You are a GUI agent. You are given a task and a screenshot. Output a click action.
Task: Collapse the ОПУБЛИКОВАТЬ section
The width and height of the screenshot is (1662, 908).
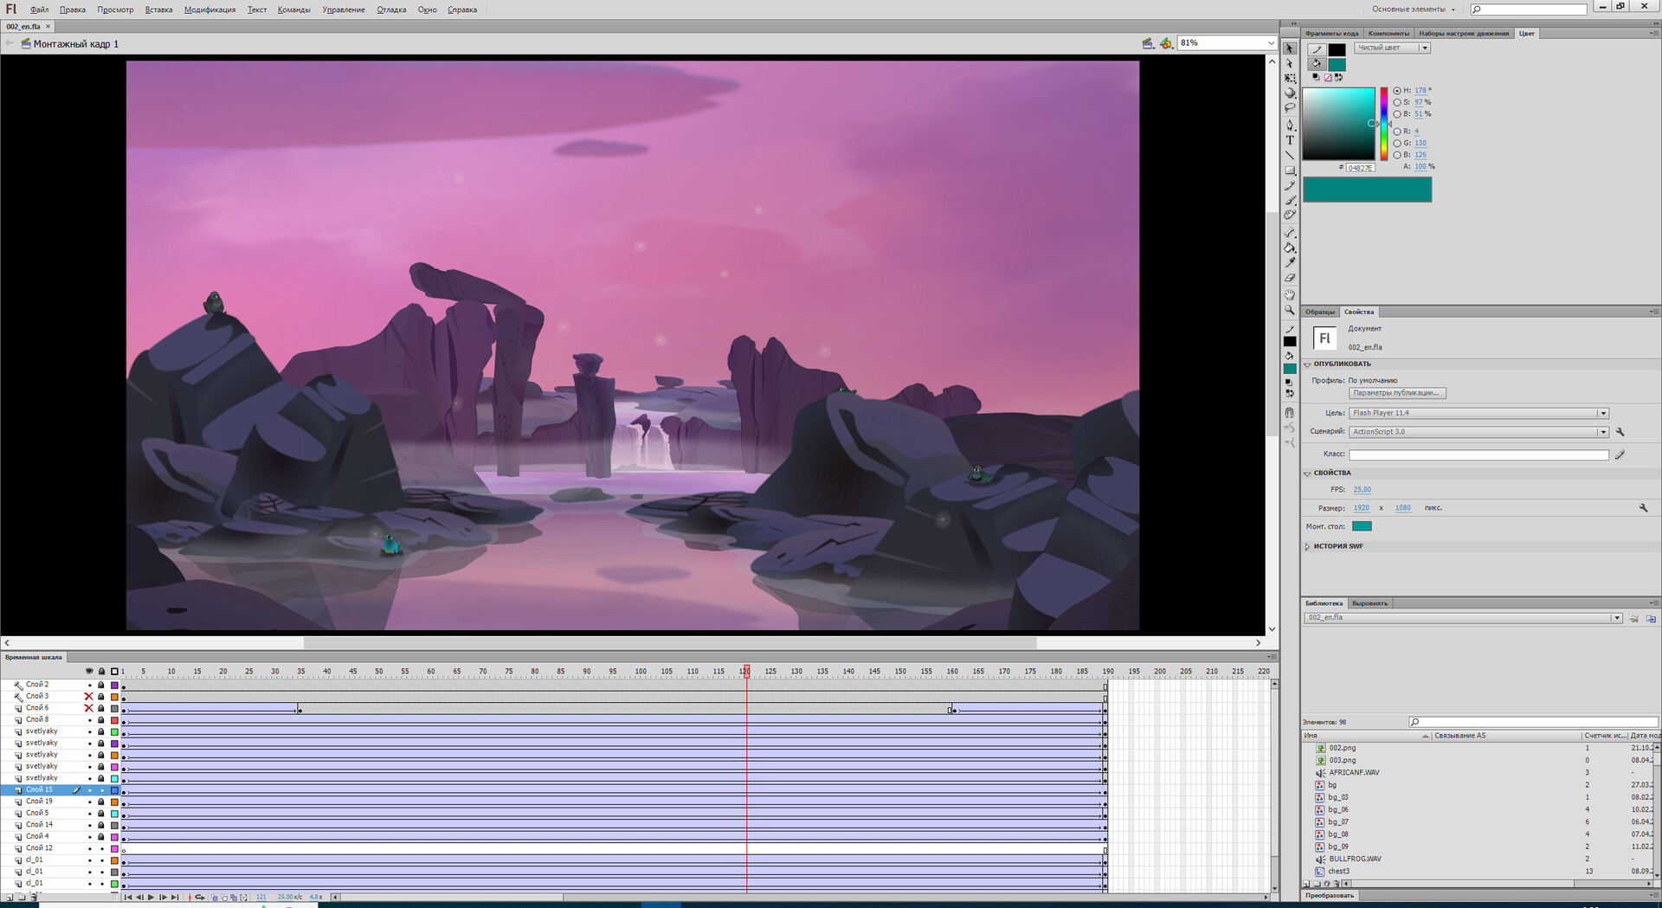1307,364
